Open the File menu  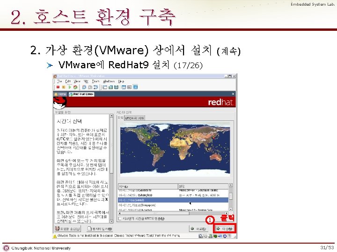coord(59,81)
